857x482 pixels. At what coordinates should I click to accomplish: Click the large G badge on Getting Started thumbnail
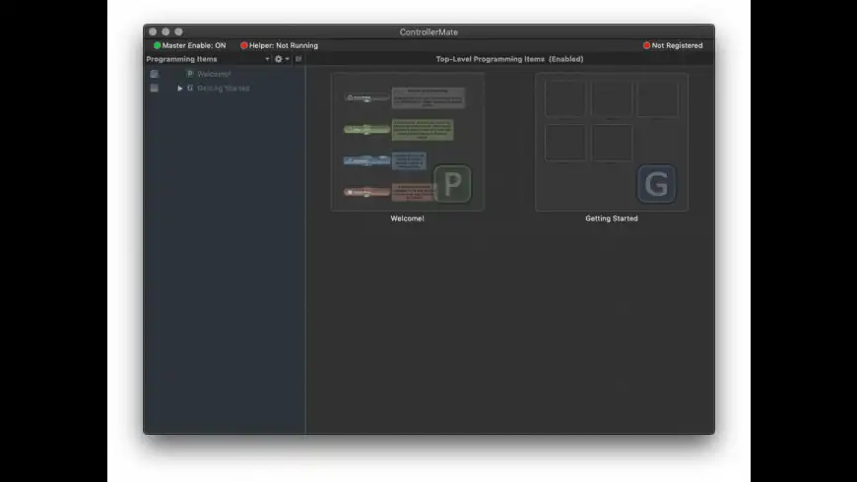pos(656,184)
